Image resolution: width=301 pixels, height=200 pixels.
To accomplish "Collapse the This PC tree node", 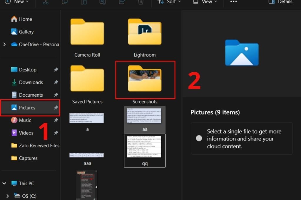I will coord(4,183).
